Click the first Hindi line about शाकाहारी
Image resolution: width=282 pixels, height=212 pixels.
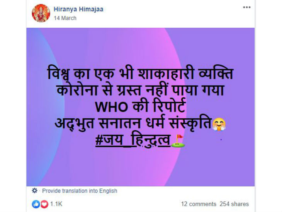pyautogui.click(x=141, y=74)
